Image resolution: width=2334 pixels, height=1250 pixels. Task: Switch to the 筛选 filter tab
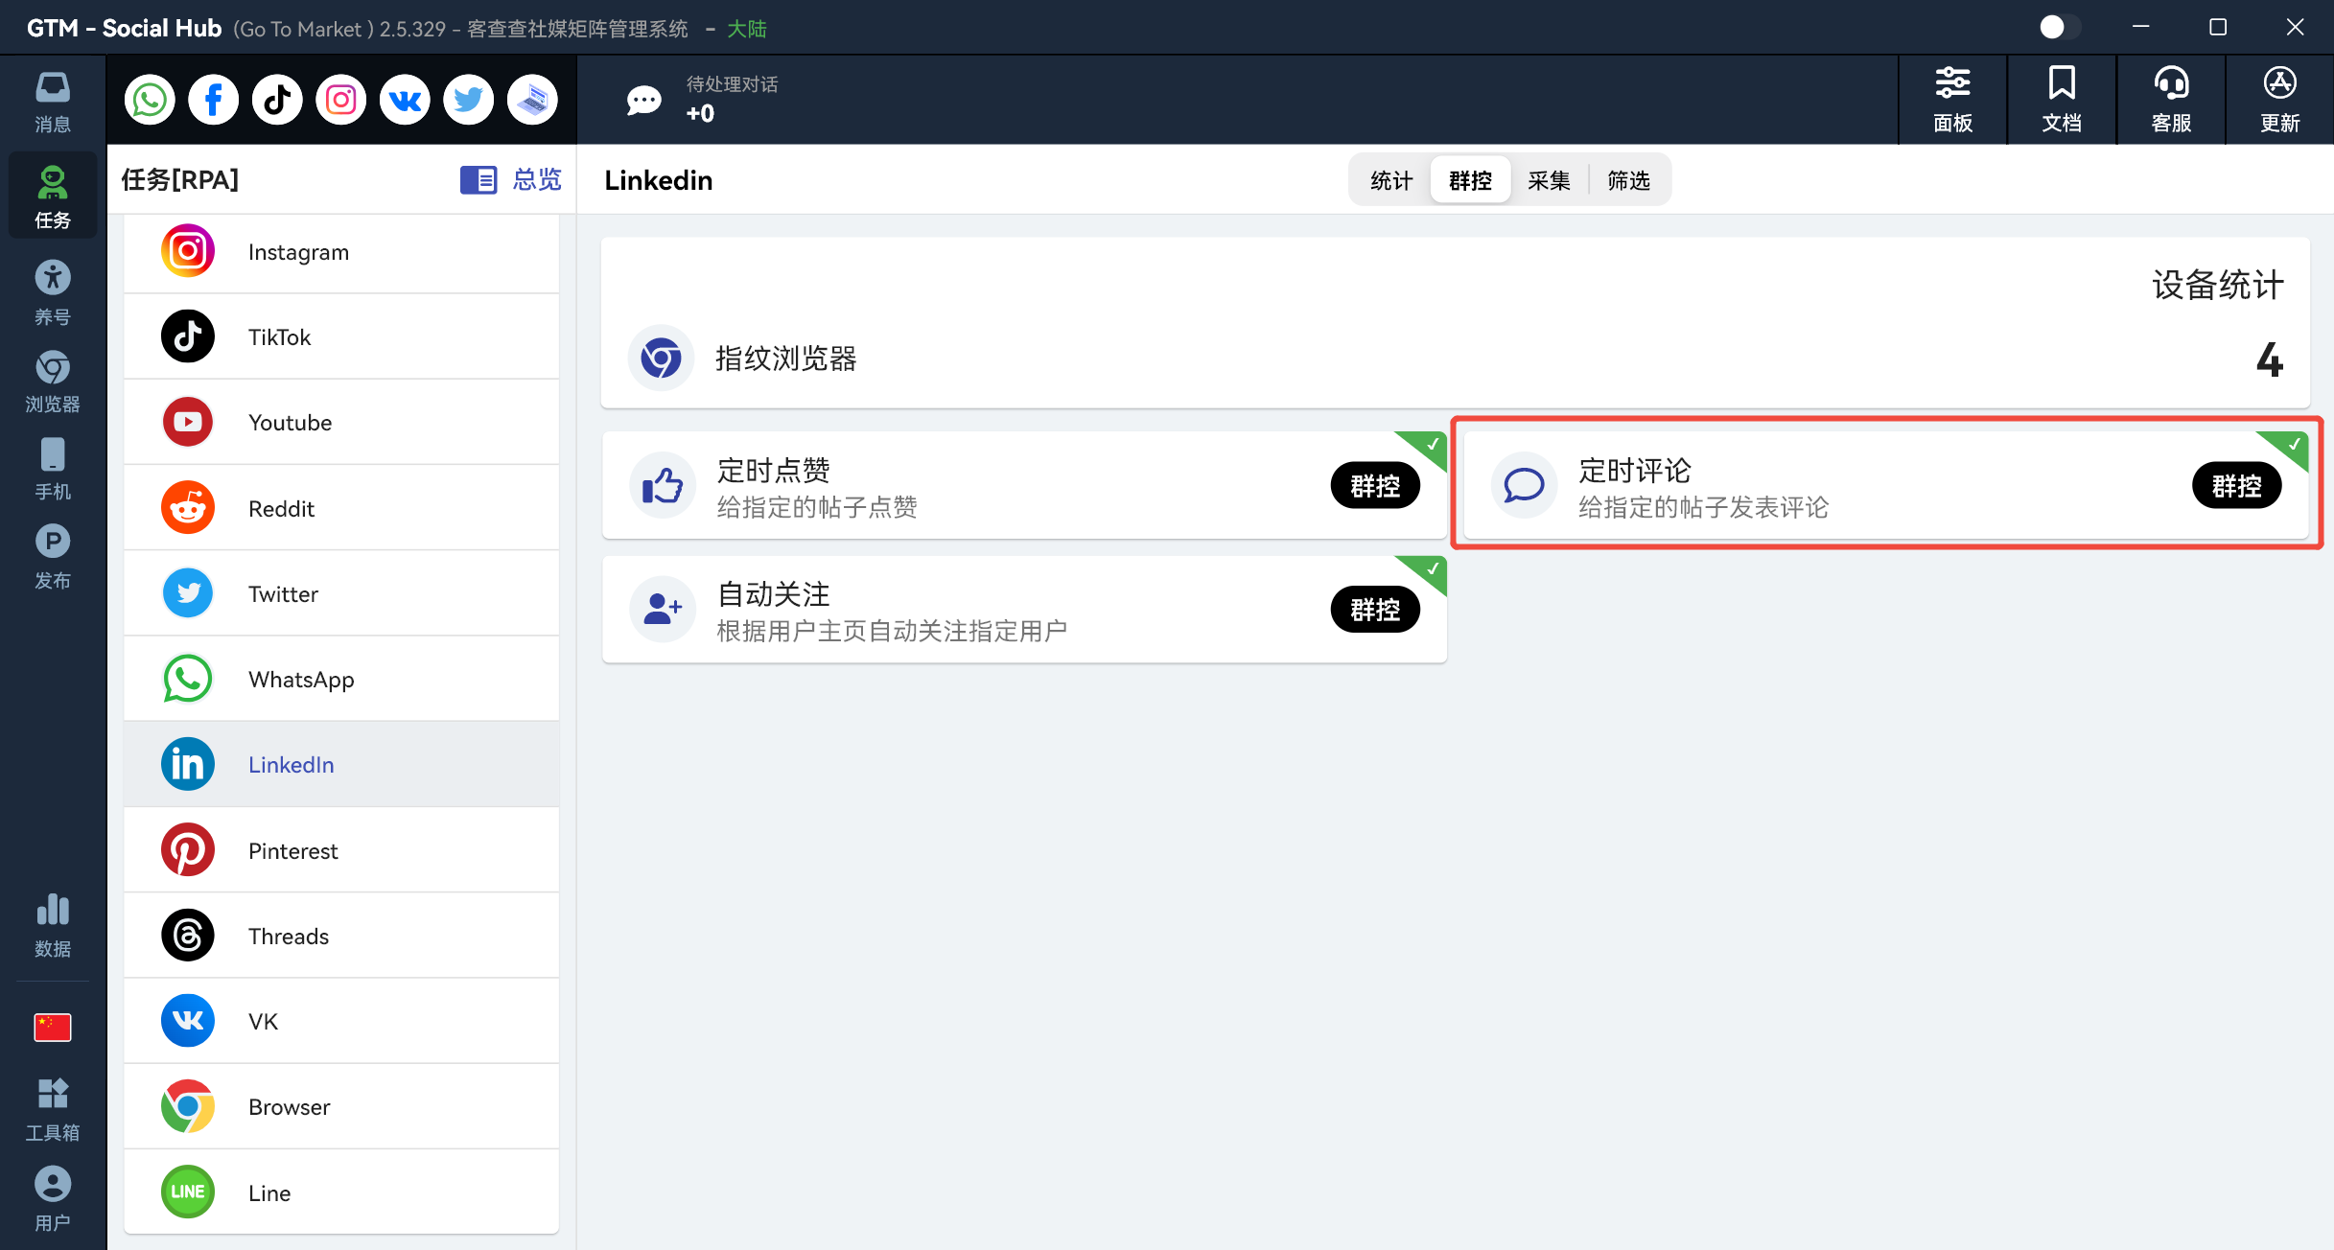click(x=1628, y=180)
